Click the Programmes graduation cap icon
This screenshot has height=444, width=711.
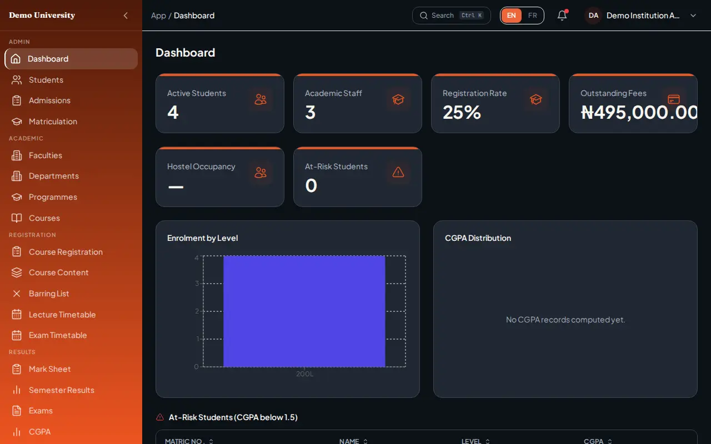coord(17,197)
